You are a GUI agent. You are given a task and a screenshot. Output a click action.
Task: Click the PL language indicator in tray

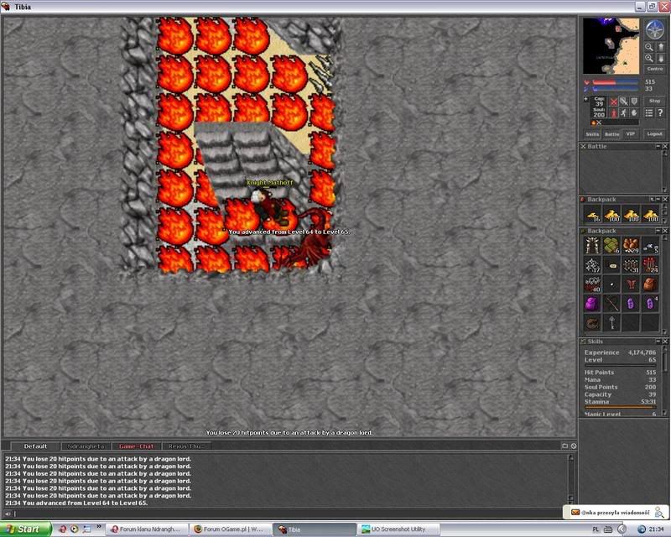tap(596, 529)
